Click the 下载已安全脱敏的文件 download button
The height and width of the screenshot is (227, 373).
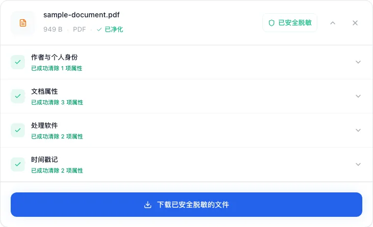186,205
